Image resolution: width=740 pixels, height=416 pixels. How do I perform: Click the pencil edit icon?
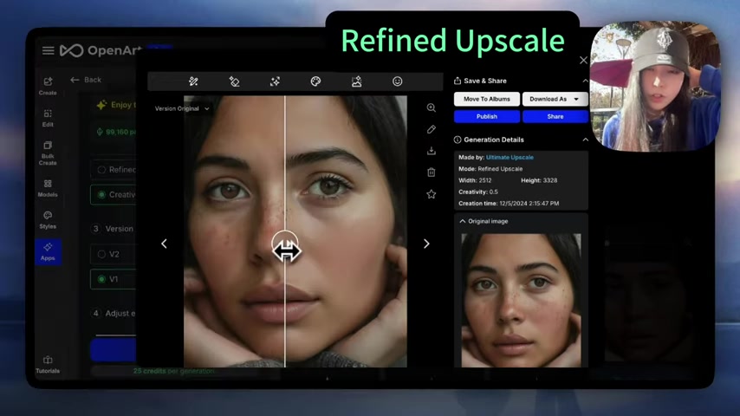point(431,129)
